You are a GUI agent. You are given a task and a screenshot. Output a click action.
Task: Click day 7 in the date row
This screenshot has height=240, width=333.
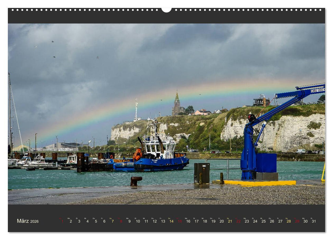[112, 221]
